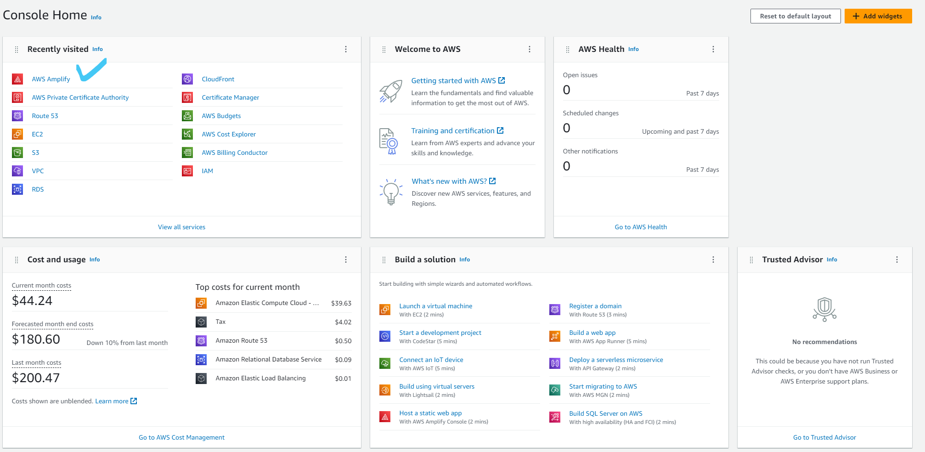Click Info next to Build a solution

[x=465, y=260]
